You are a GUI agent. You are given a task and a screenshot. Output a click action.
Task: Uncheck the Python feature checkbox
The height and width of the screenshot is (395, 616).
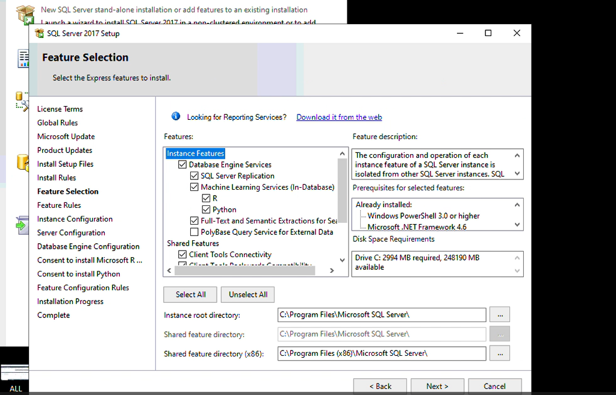[x=206, y=210]
